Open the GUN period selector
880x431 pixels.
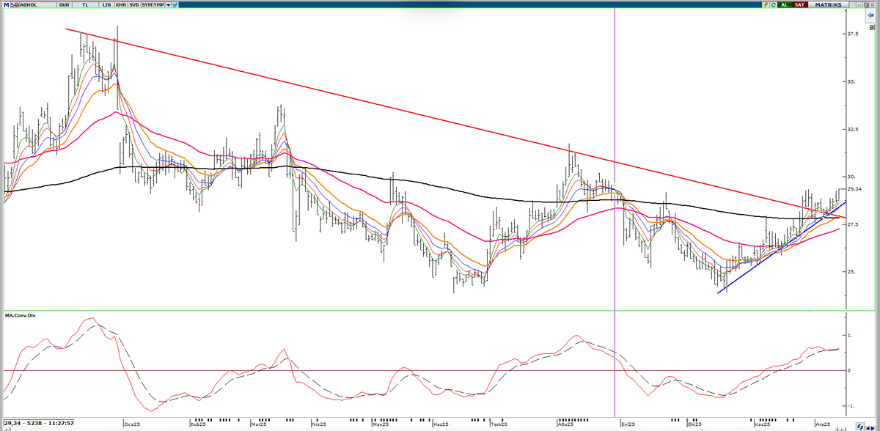(x=65, y=4)
